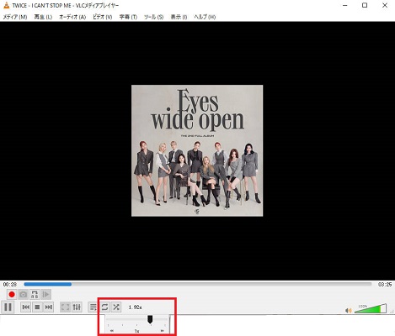Click the 1.92x playback speed label
The height and width of the screenshot is (336, 395).
(x=135, y=307)
